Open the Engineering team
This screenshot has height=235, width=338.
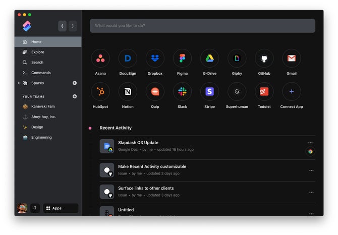pyautogui.click(x=48, y=138)
